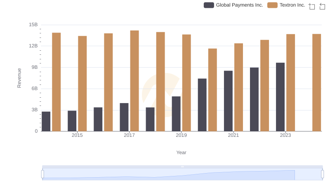This screenshot has width=330, height=190.
Task: Click the left handle of the zoom slider
Action: [42, 174]
